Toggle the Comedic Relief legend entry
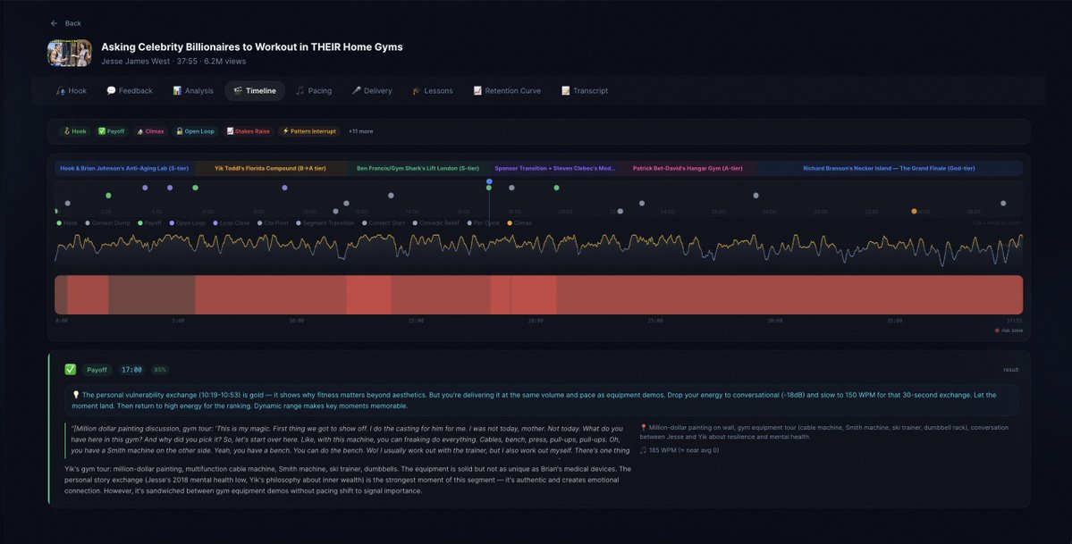 point(435,222)
